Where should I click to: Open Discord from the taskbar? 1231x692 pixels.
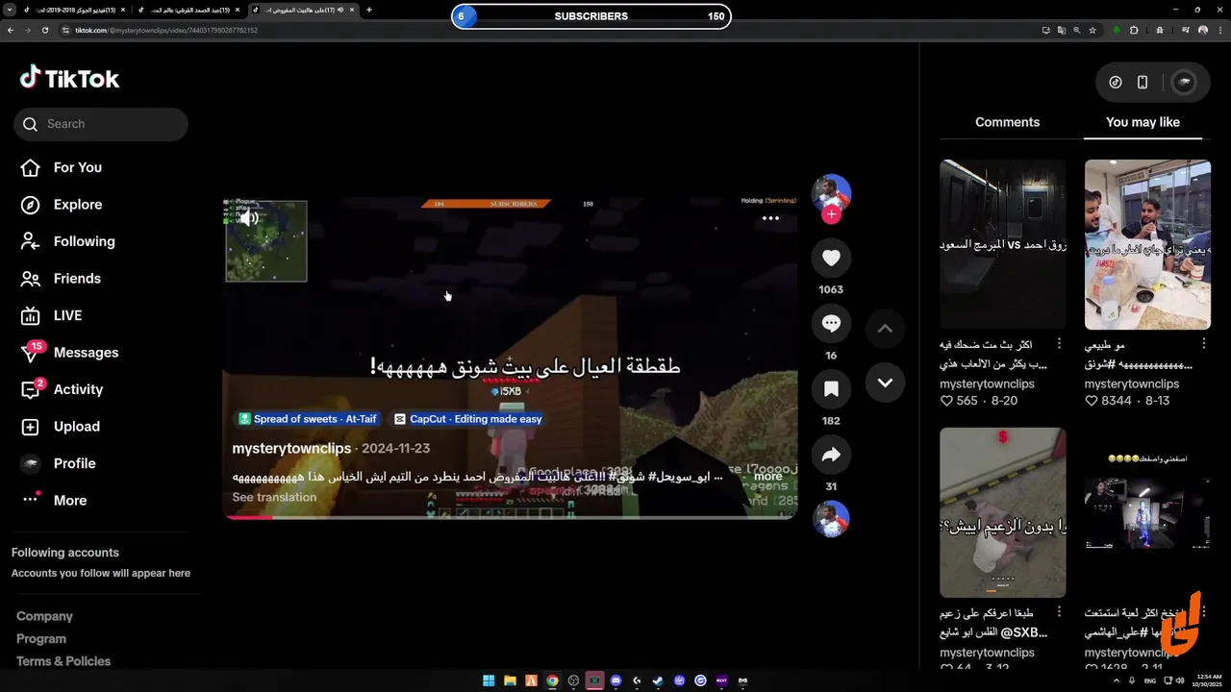pos(616,680)
